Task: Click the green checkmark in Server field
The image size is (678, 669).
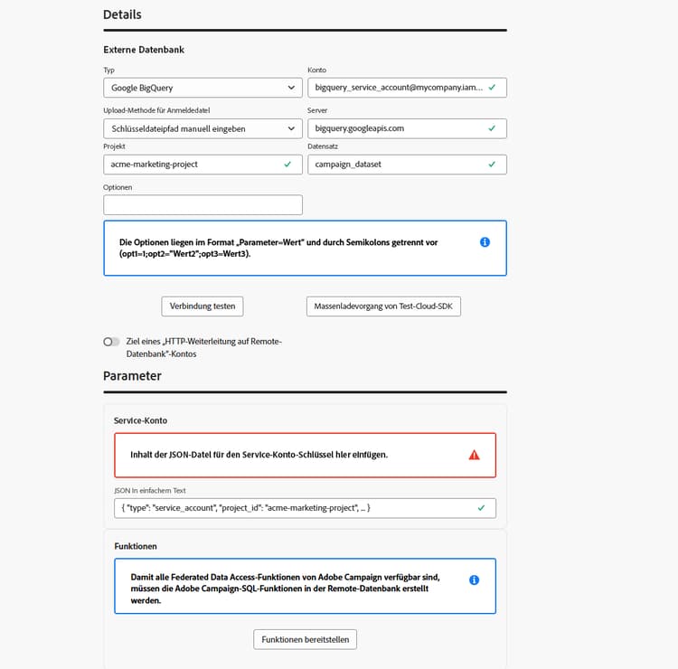Action: click(x=492, y=128)
